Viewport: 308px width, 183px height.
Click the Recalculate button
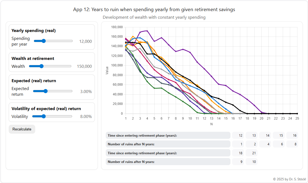tap(22, 129)
